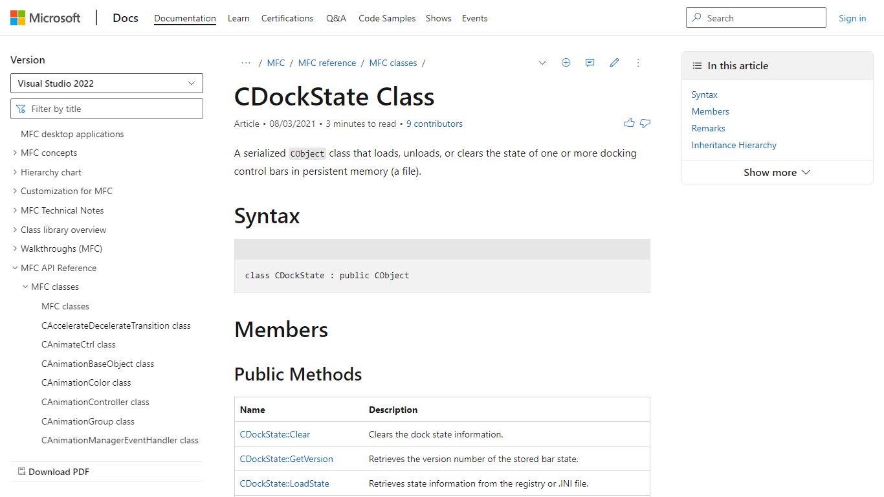This screenshot has width=884, height=497.
Task: Click the Docs site title link
Action: (x=126, y=18)
